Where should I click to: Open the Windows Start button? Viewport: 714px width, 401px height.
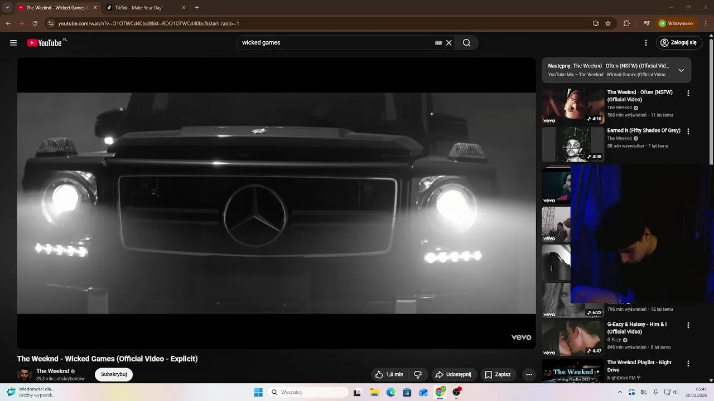(258, 393)
